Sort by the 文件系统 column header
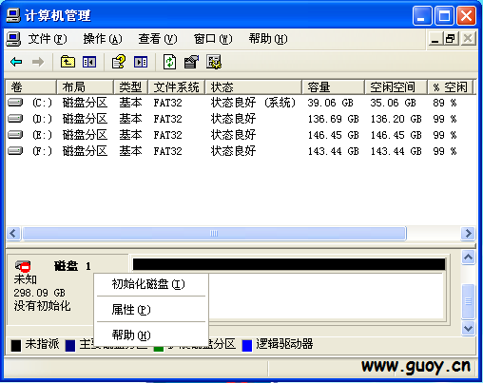The width and height of the screenshot is (483, 383). 177,86
